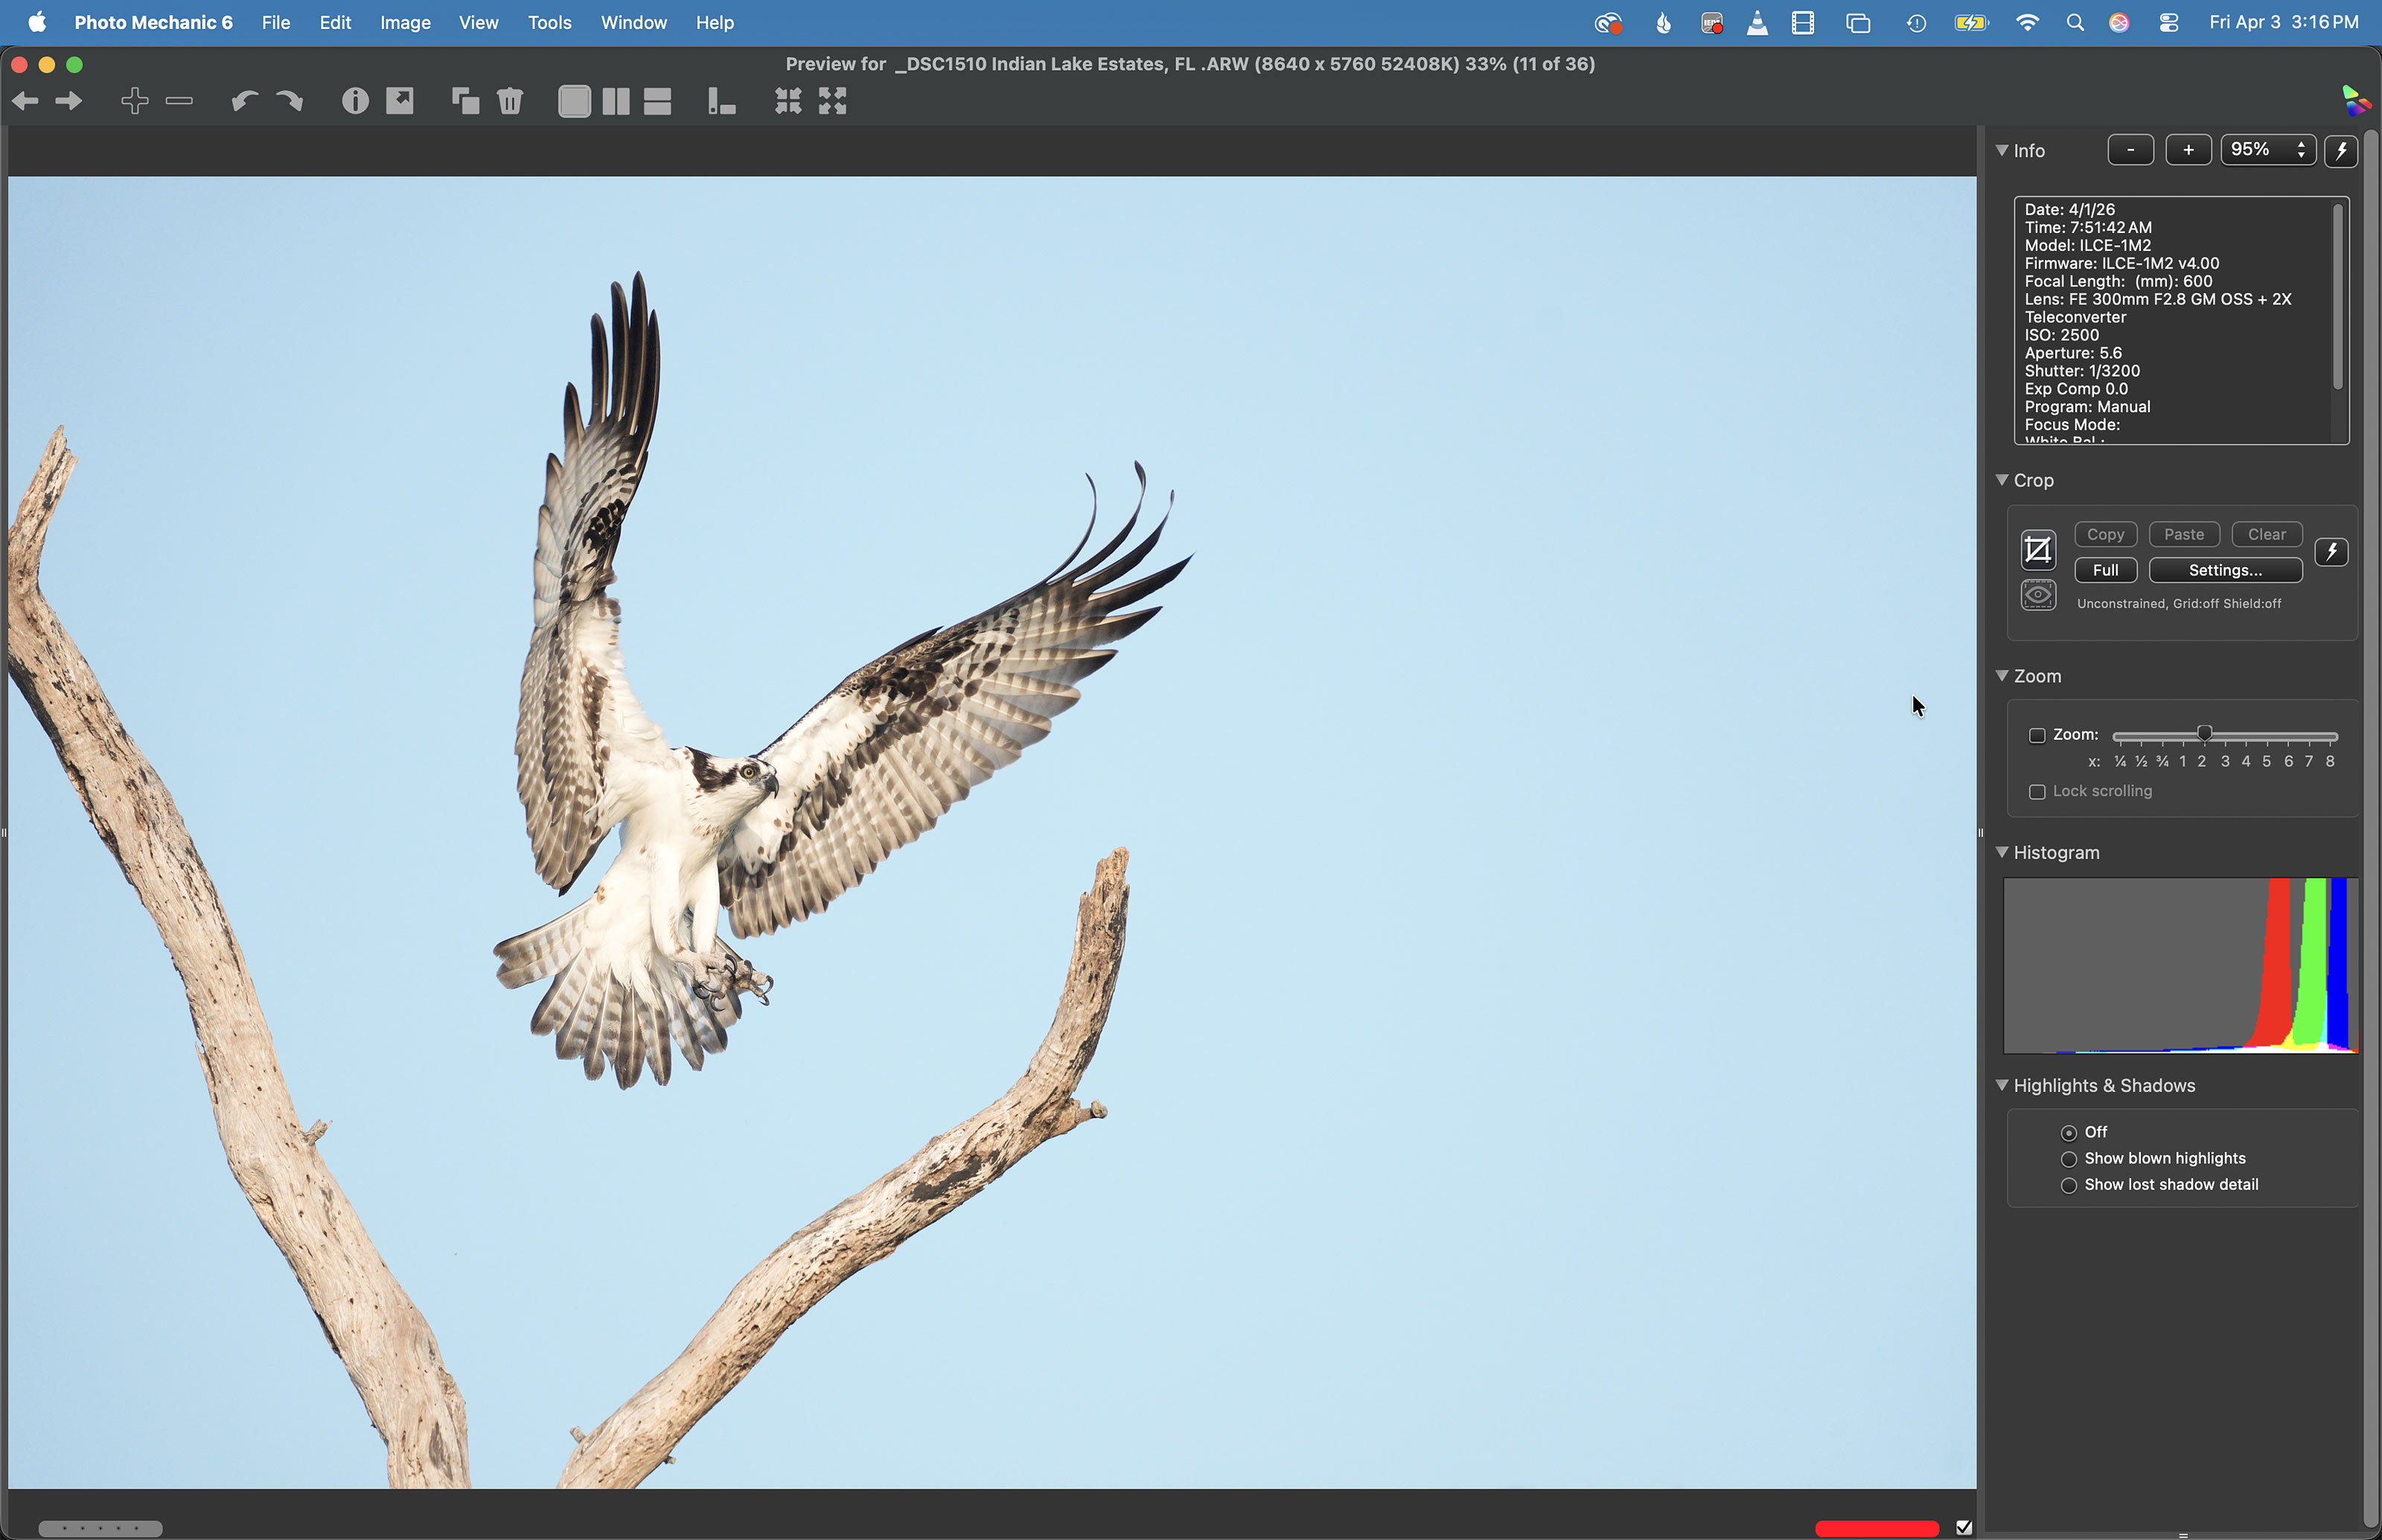Click the Full crop button
This screenshot has height=1540, width=2382.
click(2105, 570)
